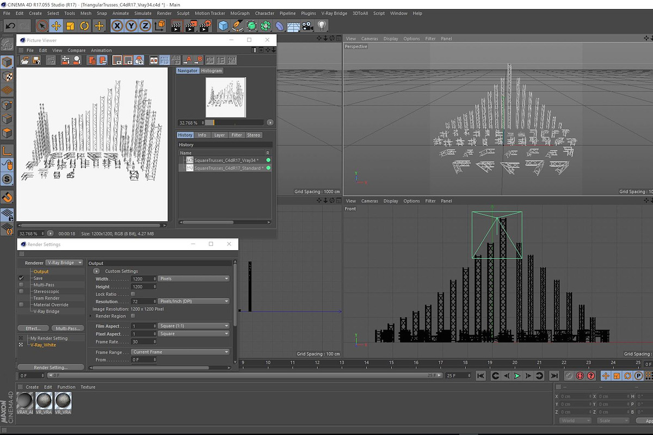Screen dimensions: 653x435
Task: Select the Live Selection tool
Action: (42, 26)
